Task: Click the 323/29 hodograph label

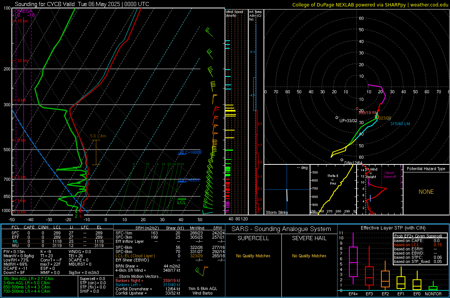Action: click(384, 118)
